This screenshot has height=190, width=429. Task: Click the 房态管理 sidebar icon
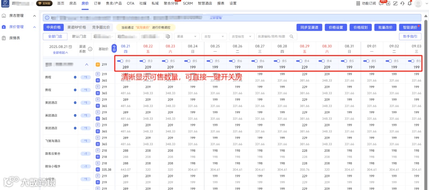4,16
